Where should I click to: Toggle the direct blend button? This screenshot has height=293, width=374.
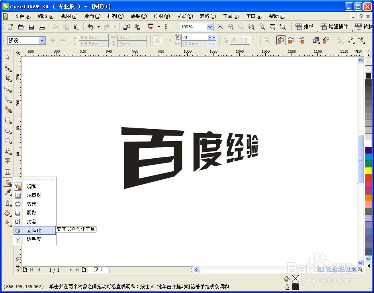281,40
